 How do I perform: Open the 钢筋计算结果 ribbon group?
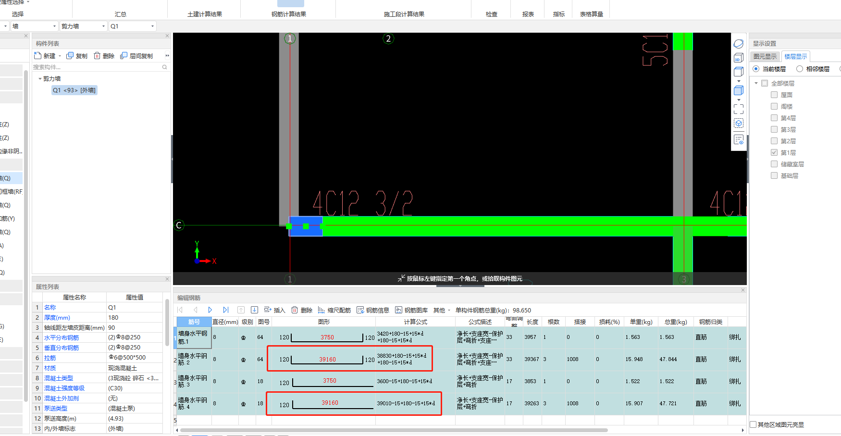(289, 14)
